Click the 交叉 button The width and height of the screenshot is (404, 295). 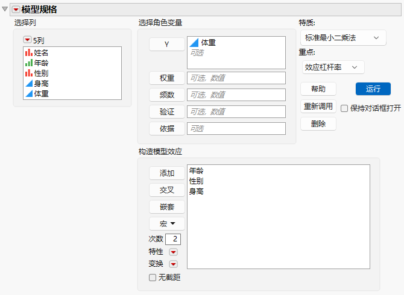point(166,190)
